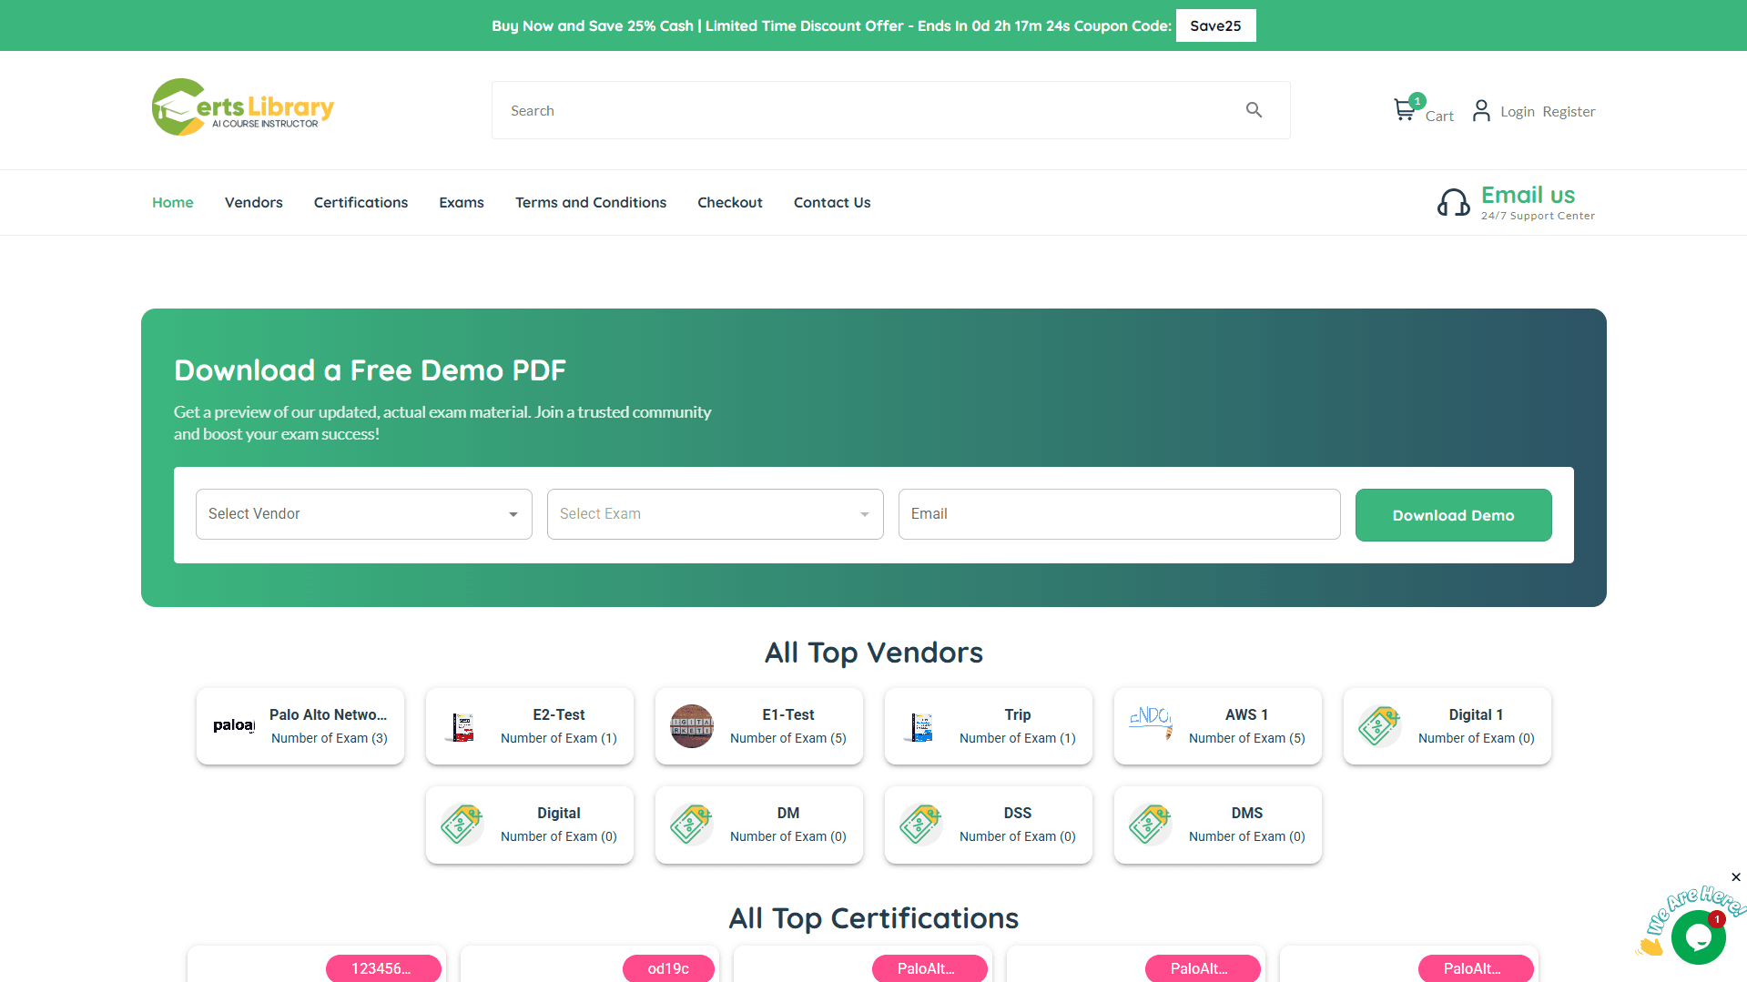Click the Certs Library logo
This screenshot has width=1747, height=982.
coord(242,107)
